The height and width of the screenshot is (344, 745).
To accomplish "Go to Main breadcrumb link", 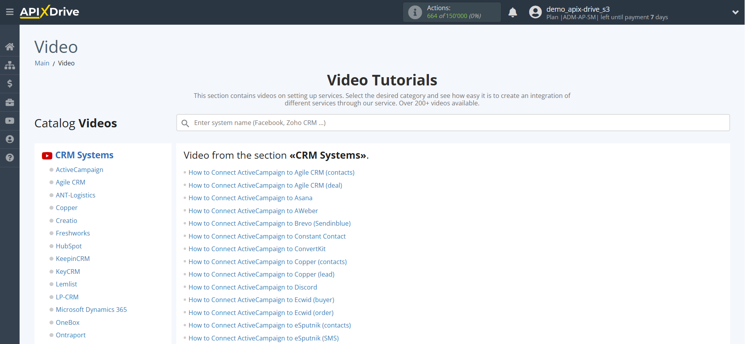I will coord(42,63).
